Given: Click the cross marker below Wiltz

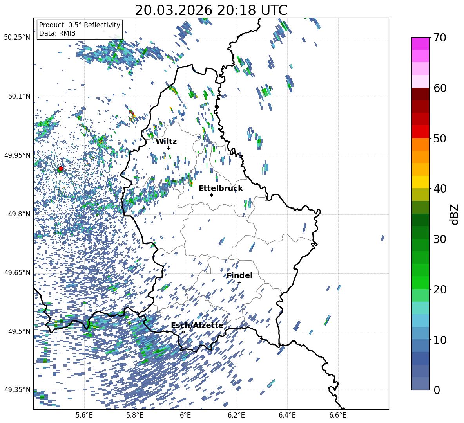Looking at the screenshot, I should (169, 148).
